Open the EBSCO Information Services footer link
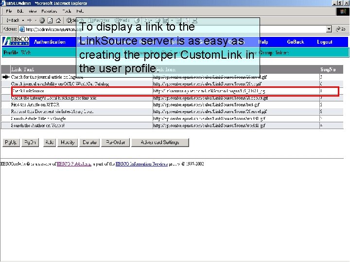This screenshot has width=350, height=262. [x=141, y=164]
